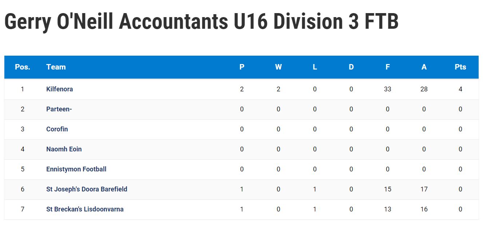This screenshot has height=230, width=483.
Task: Click St Breckan's scores-against value 16
Action: pyautogui.click(x=424, y=209)
